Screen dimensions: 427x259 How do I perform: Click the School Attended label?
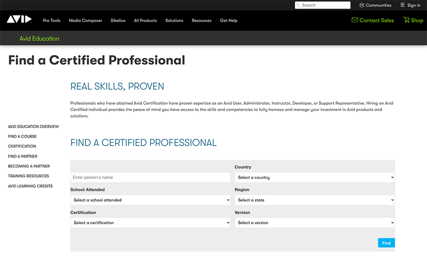87,190
